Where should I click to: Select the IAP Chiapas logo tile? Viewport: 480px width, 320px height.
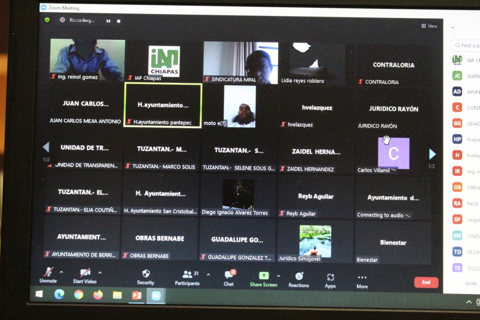164,62
